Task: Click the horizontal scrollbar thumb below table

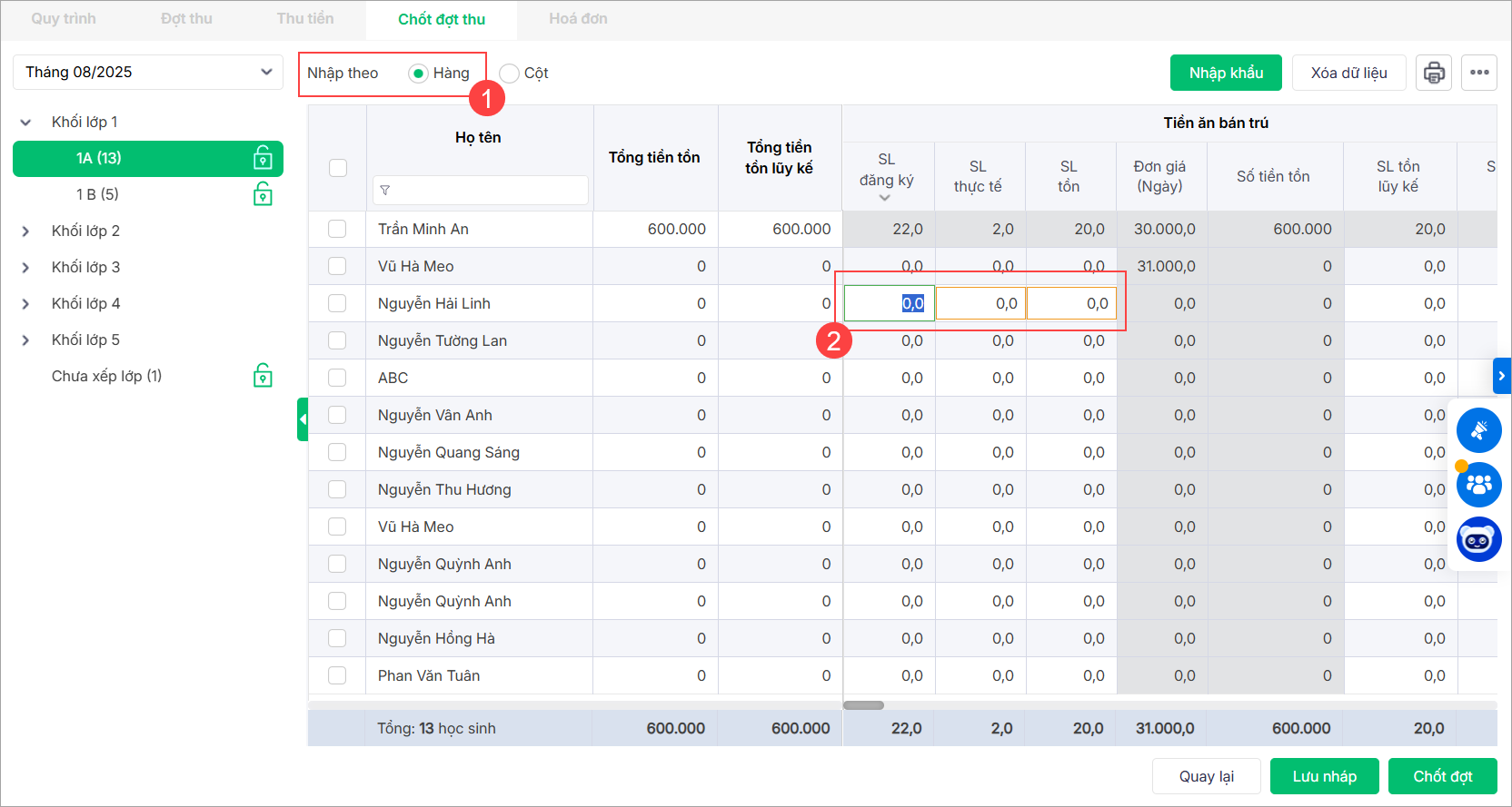Action: [863, 705]
